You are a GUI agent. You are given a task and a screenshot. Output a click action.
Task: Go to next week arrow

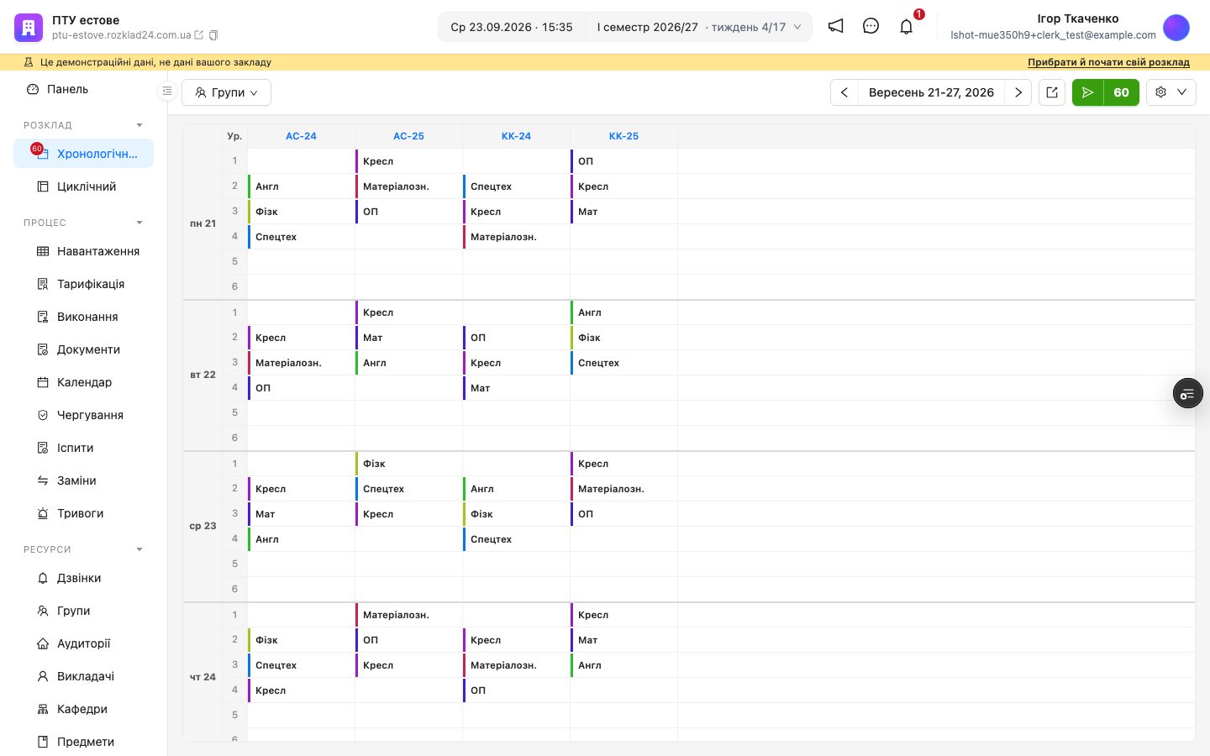1018,92
